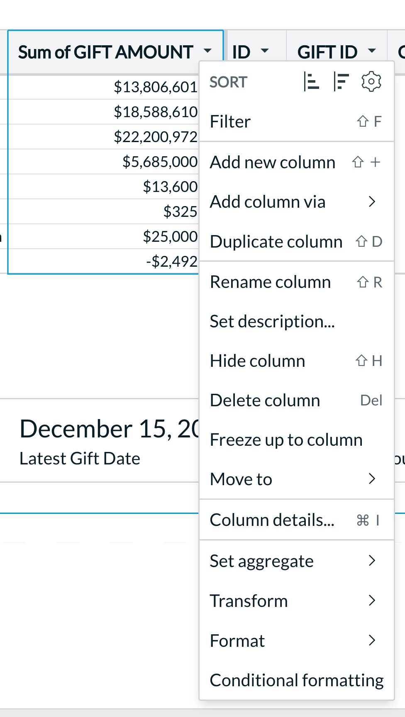This screenshot has height=717, width=405.
Task: Select Duplicate column option
Action: (x=296, y=241)
